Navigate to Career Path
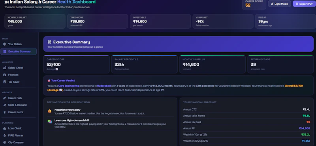 (18, 98)
